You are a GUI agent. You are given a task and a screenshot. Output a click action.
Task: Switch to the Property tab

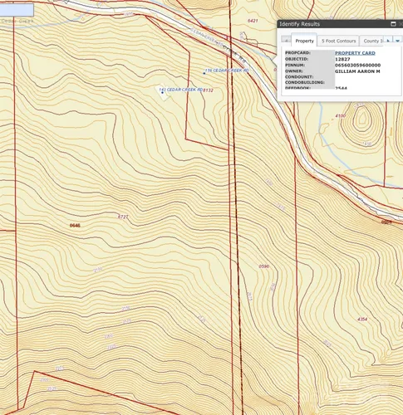tap(304, 41)
